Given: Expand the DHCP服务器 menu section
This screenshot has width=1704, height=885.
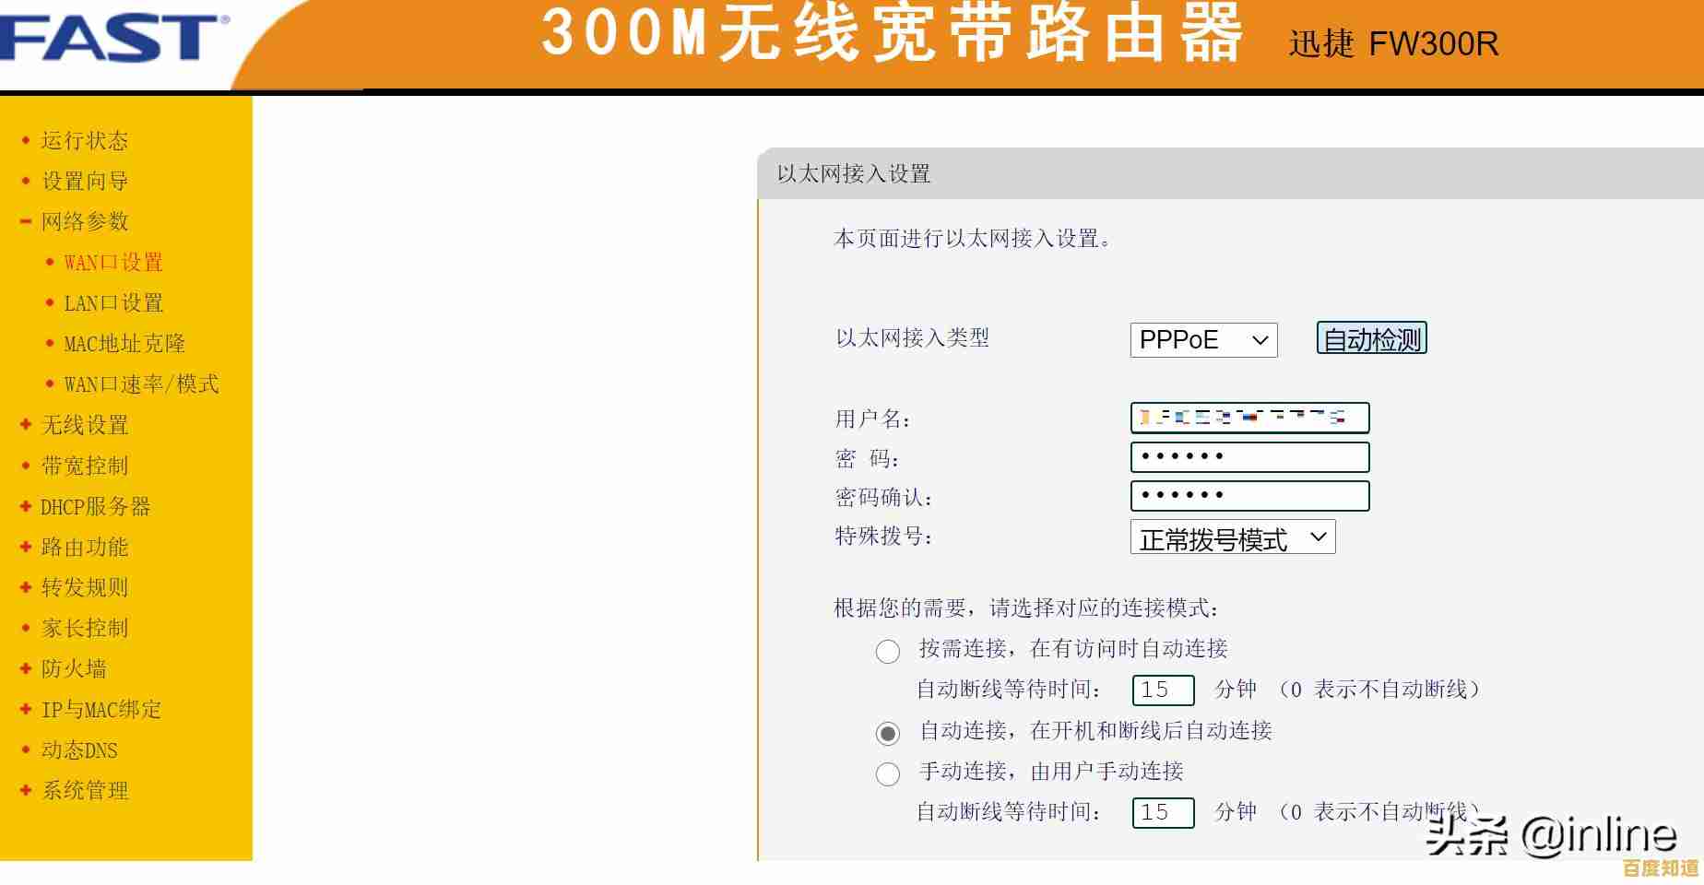Looking at the screenshot, I should [95, 506].
